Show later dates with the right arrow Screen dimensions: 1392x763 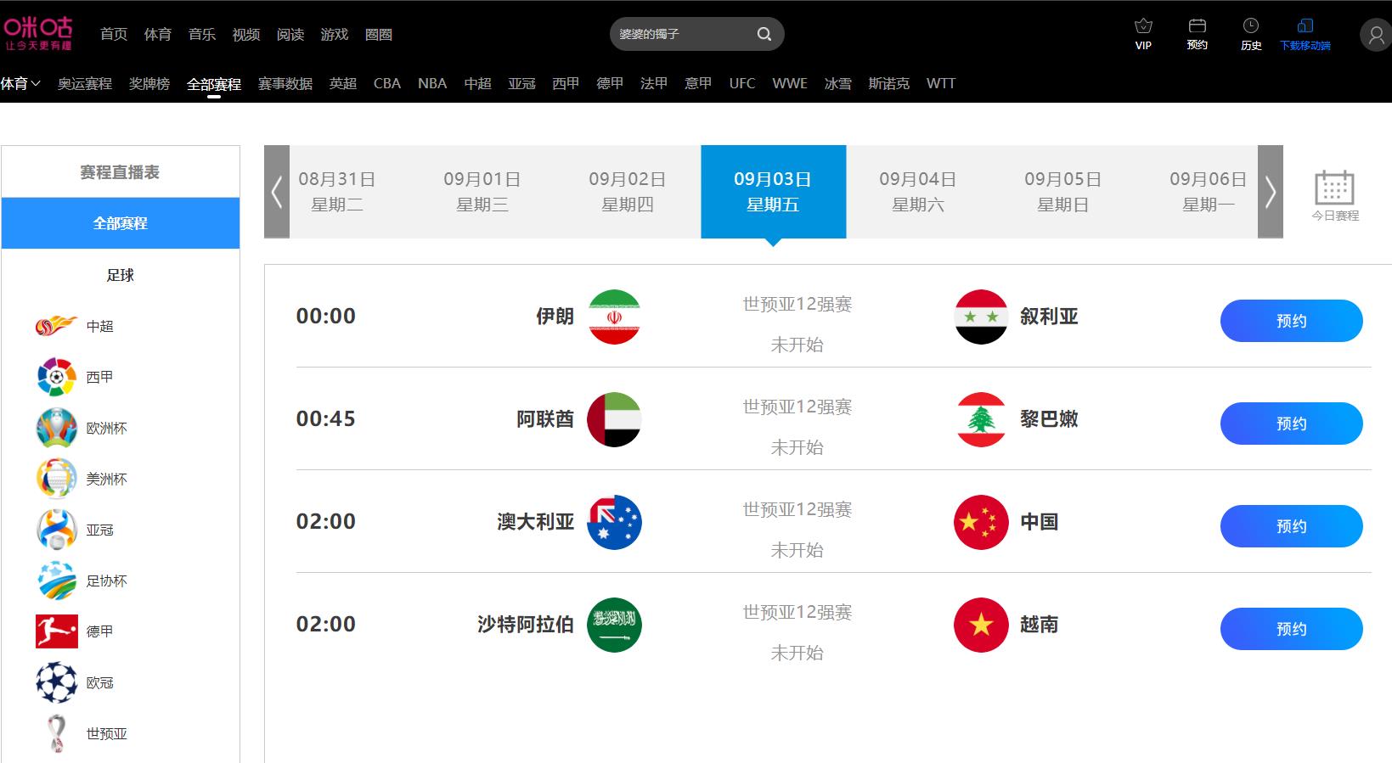(1270, 192)
